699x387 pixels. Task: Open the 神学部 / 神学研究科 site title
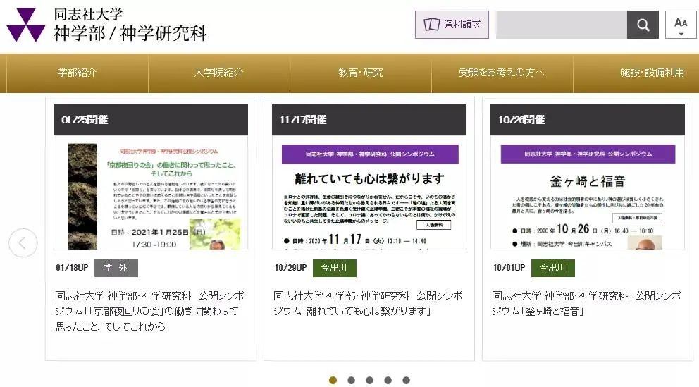[x=130, y=33]
